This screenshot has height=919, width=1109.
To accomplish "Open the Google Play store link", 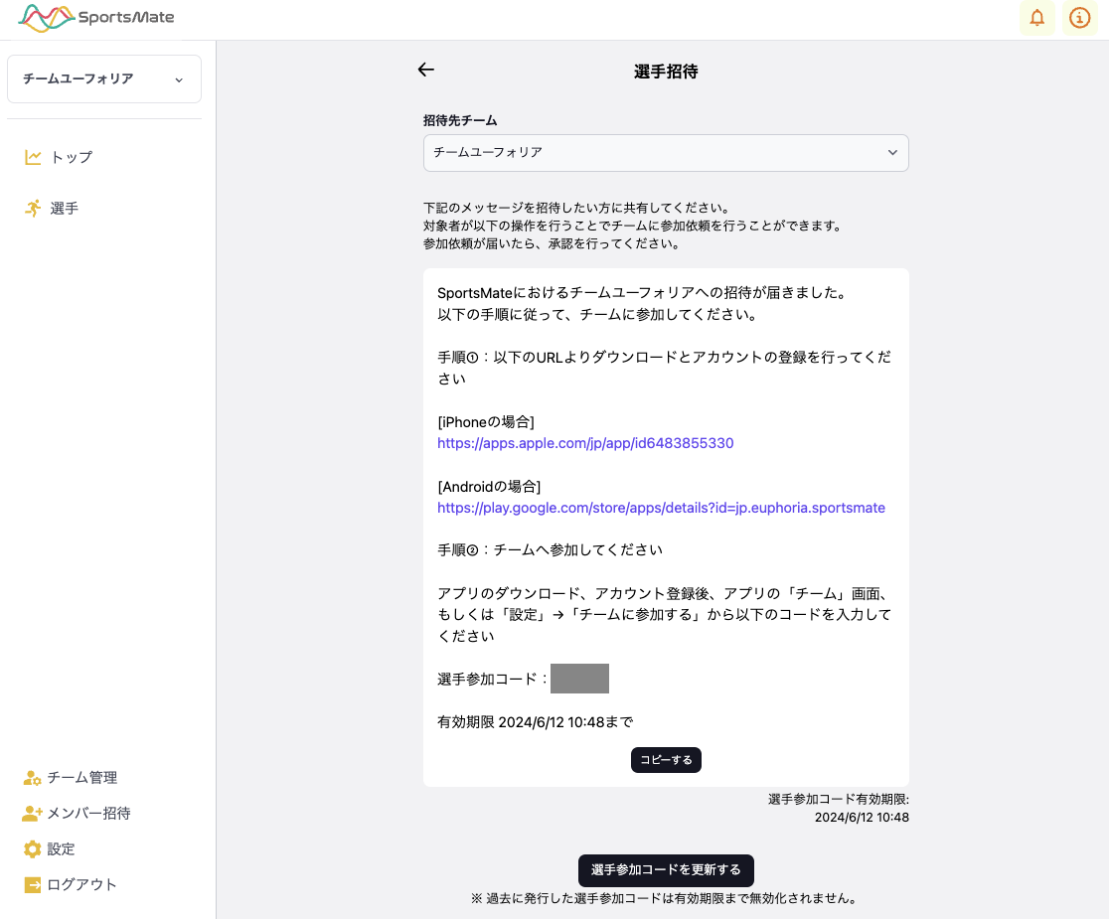I will point(661,508).
